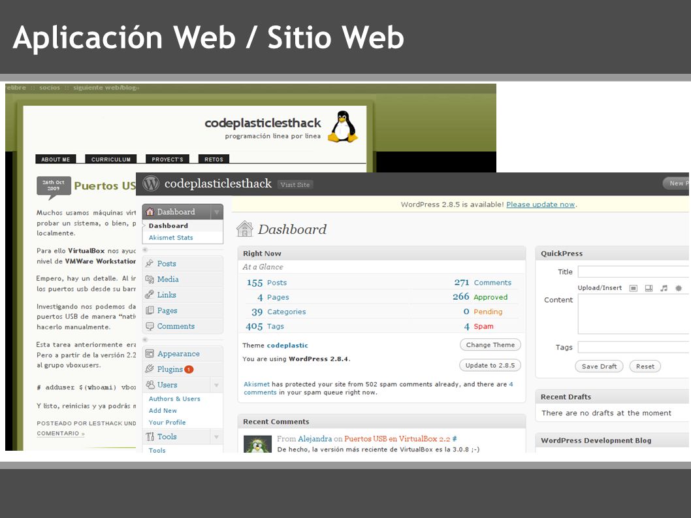Click the Reset button in QuickPress
The height and width of the screenshot is (518, 691).
click(x=645, y=366)
